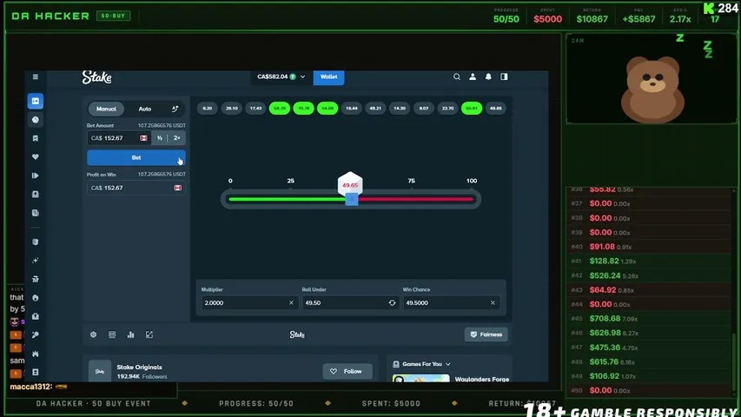Open the pop-out game icon
This screenshot has height=417, width=741.
149,334
